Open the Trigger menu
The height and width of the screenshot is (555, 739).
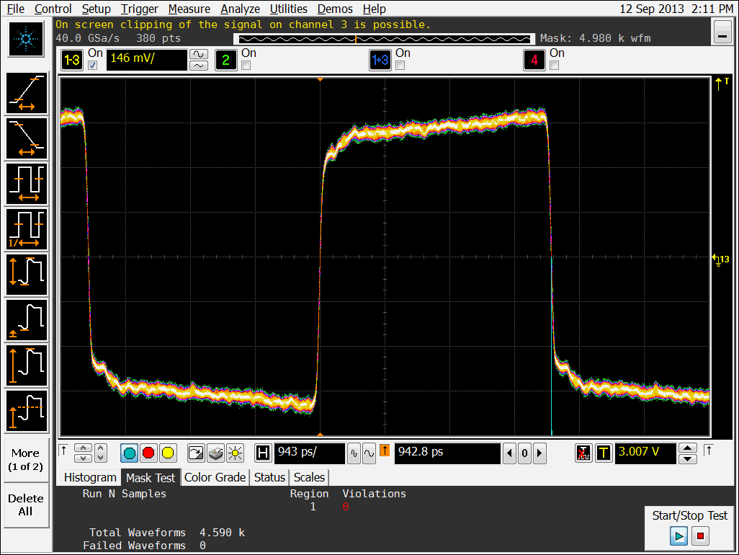click(140, 9)
